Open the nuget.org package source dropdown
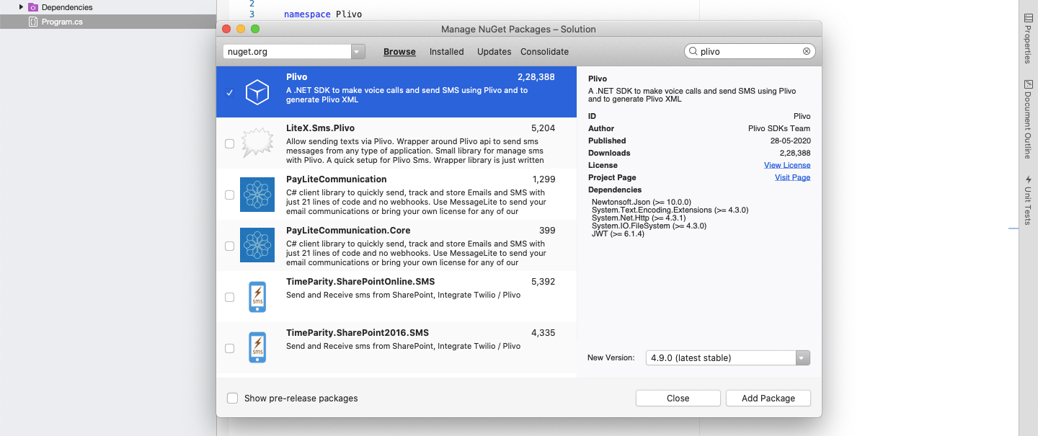The width and height of the screenshot is (1038, 436). pos(357,51)
